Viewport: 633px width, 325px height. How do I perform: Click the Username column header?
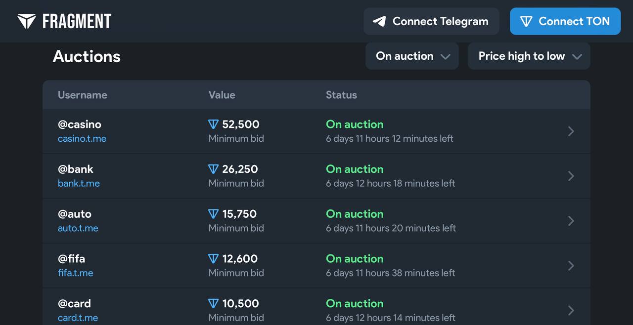tap(83, 95)
